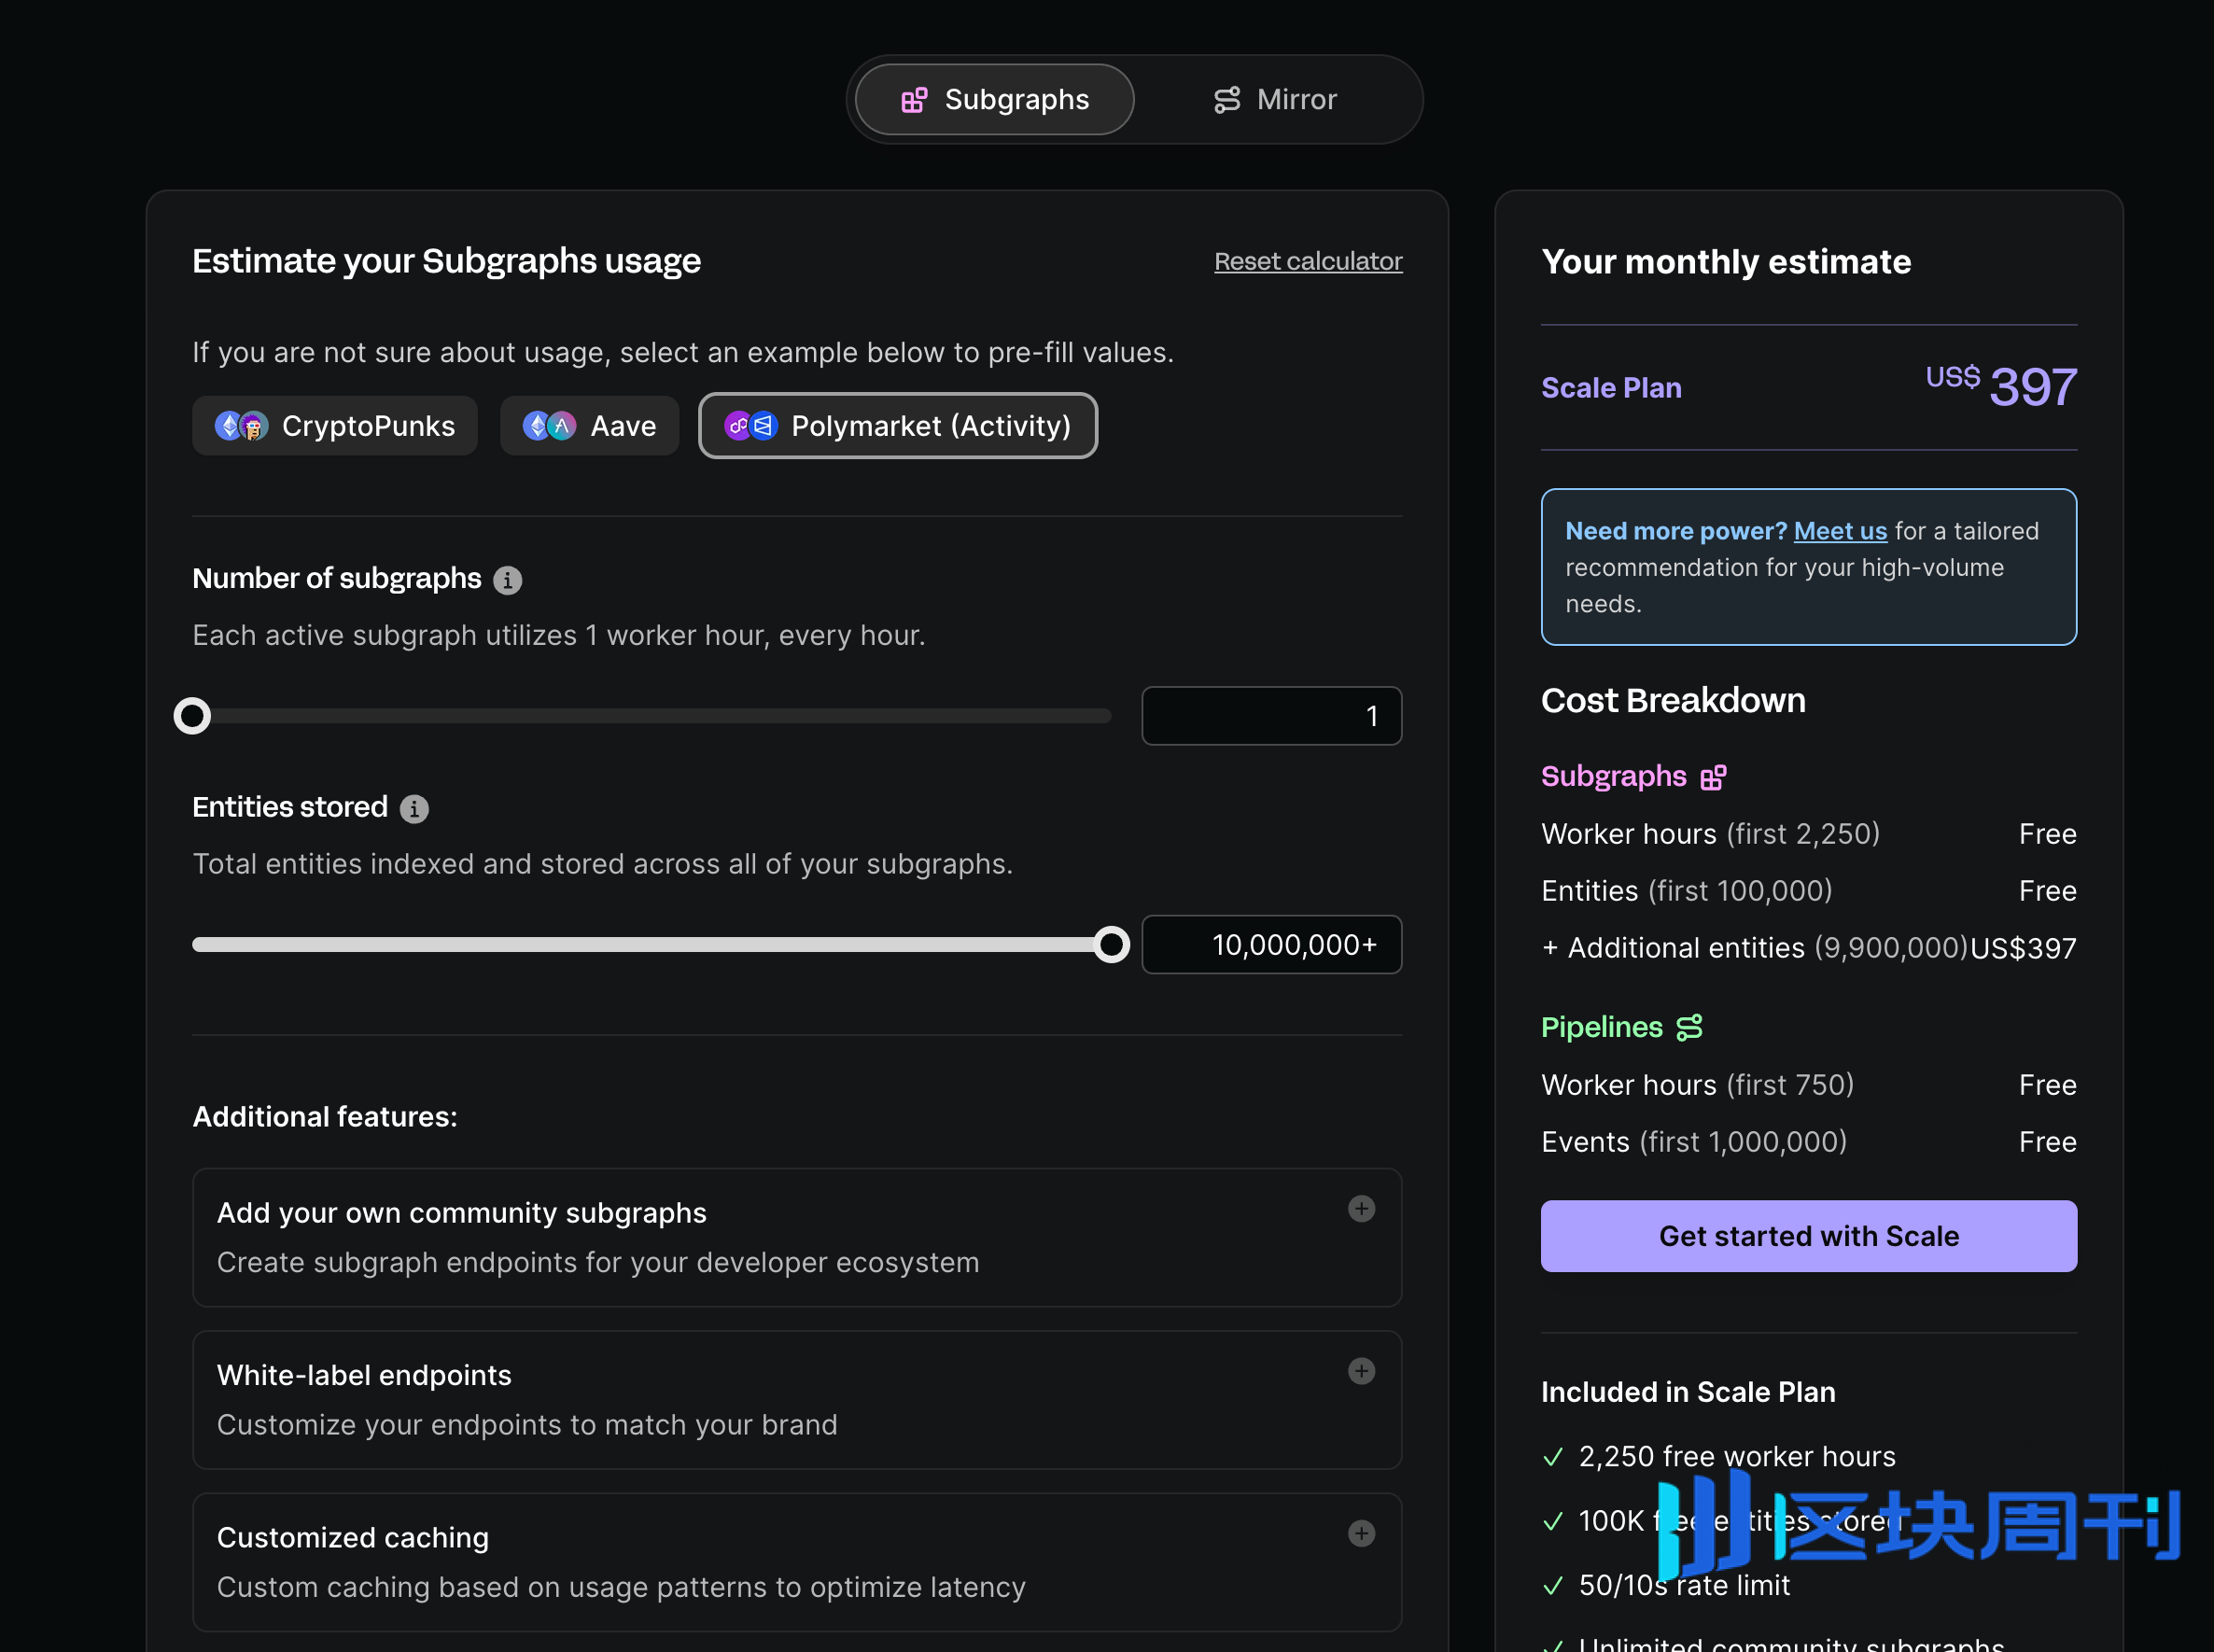Image resolution: width=2214 pixels, height=1652 pixels.
Task: Expand Add your own community subgraphs
Action: click(x=1361, y=1209)
